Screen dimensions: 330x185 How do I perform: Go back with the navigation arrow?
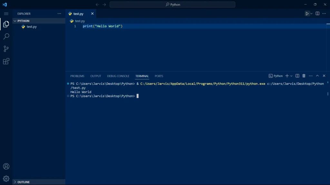(97, 4)
